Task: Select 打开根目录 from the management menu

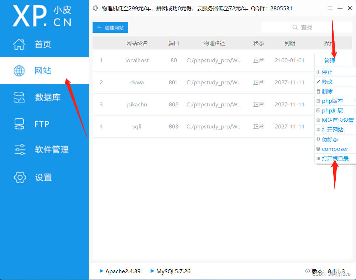Action: click(335, 158)
